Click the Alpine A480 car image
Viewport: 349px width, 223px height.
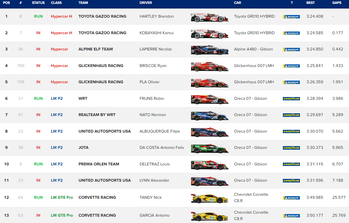210,50
